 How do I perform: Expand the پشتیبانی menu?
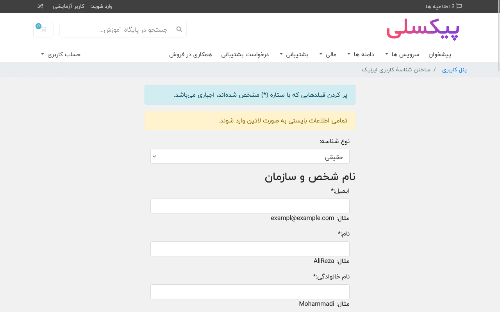tap(294, 55)
